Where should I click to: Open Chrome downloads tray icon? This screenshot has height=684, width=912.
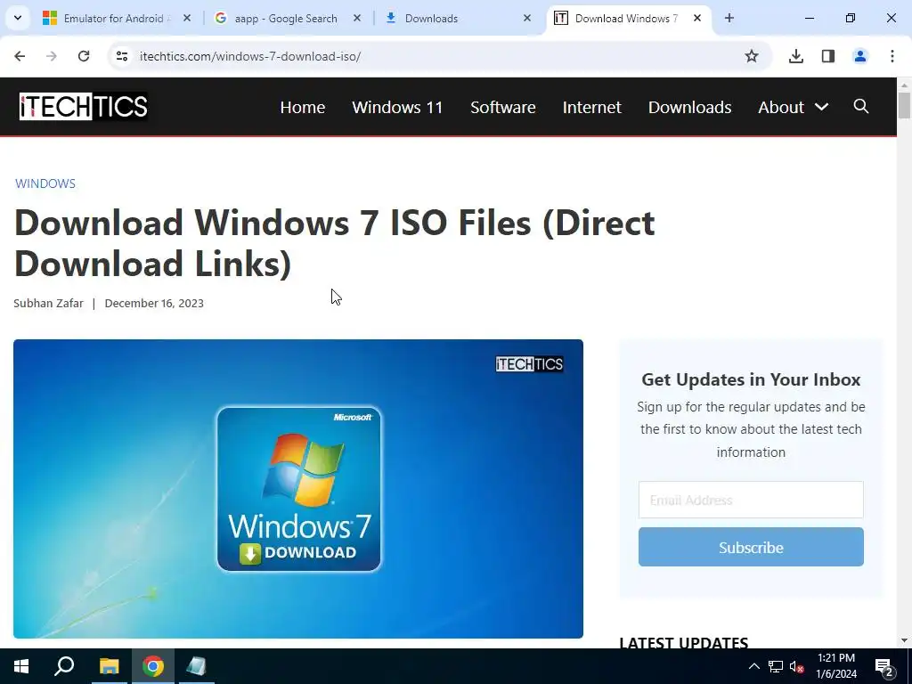796,56
